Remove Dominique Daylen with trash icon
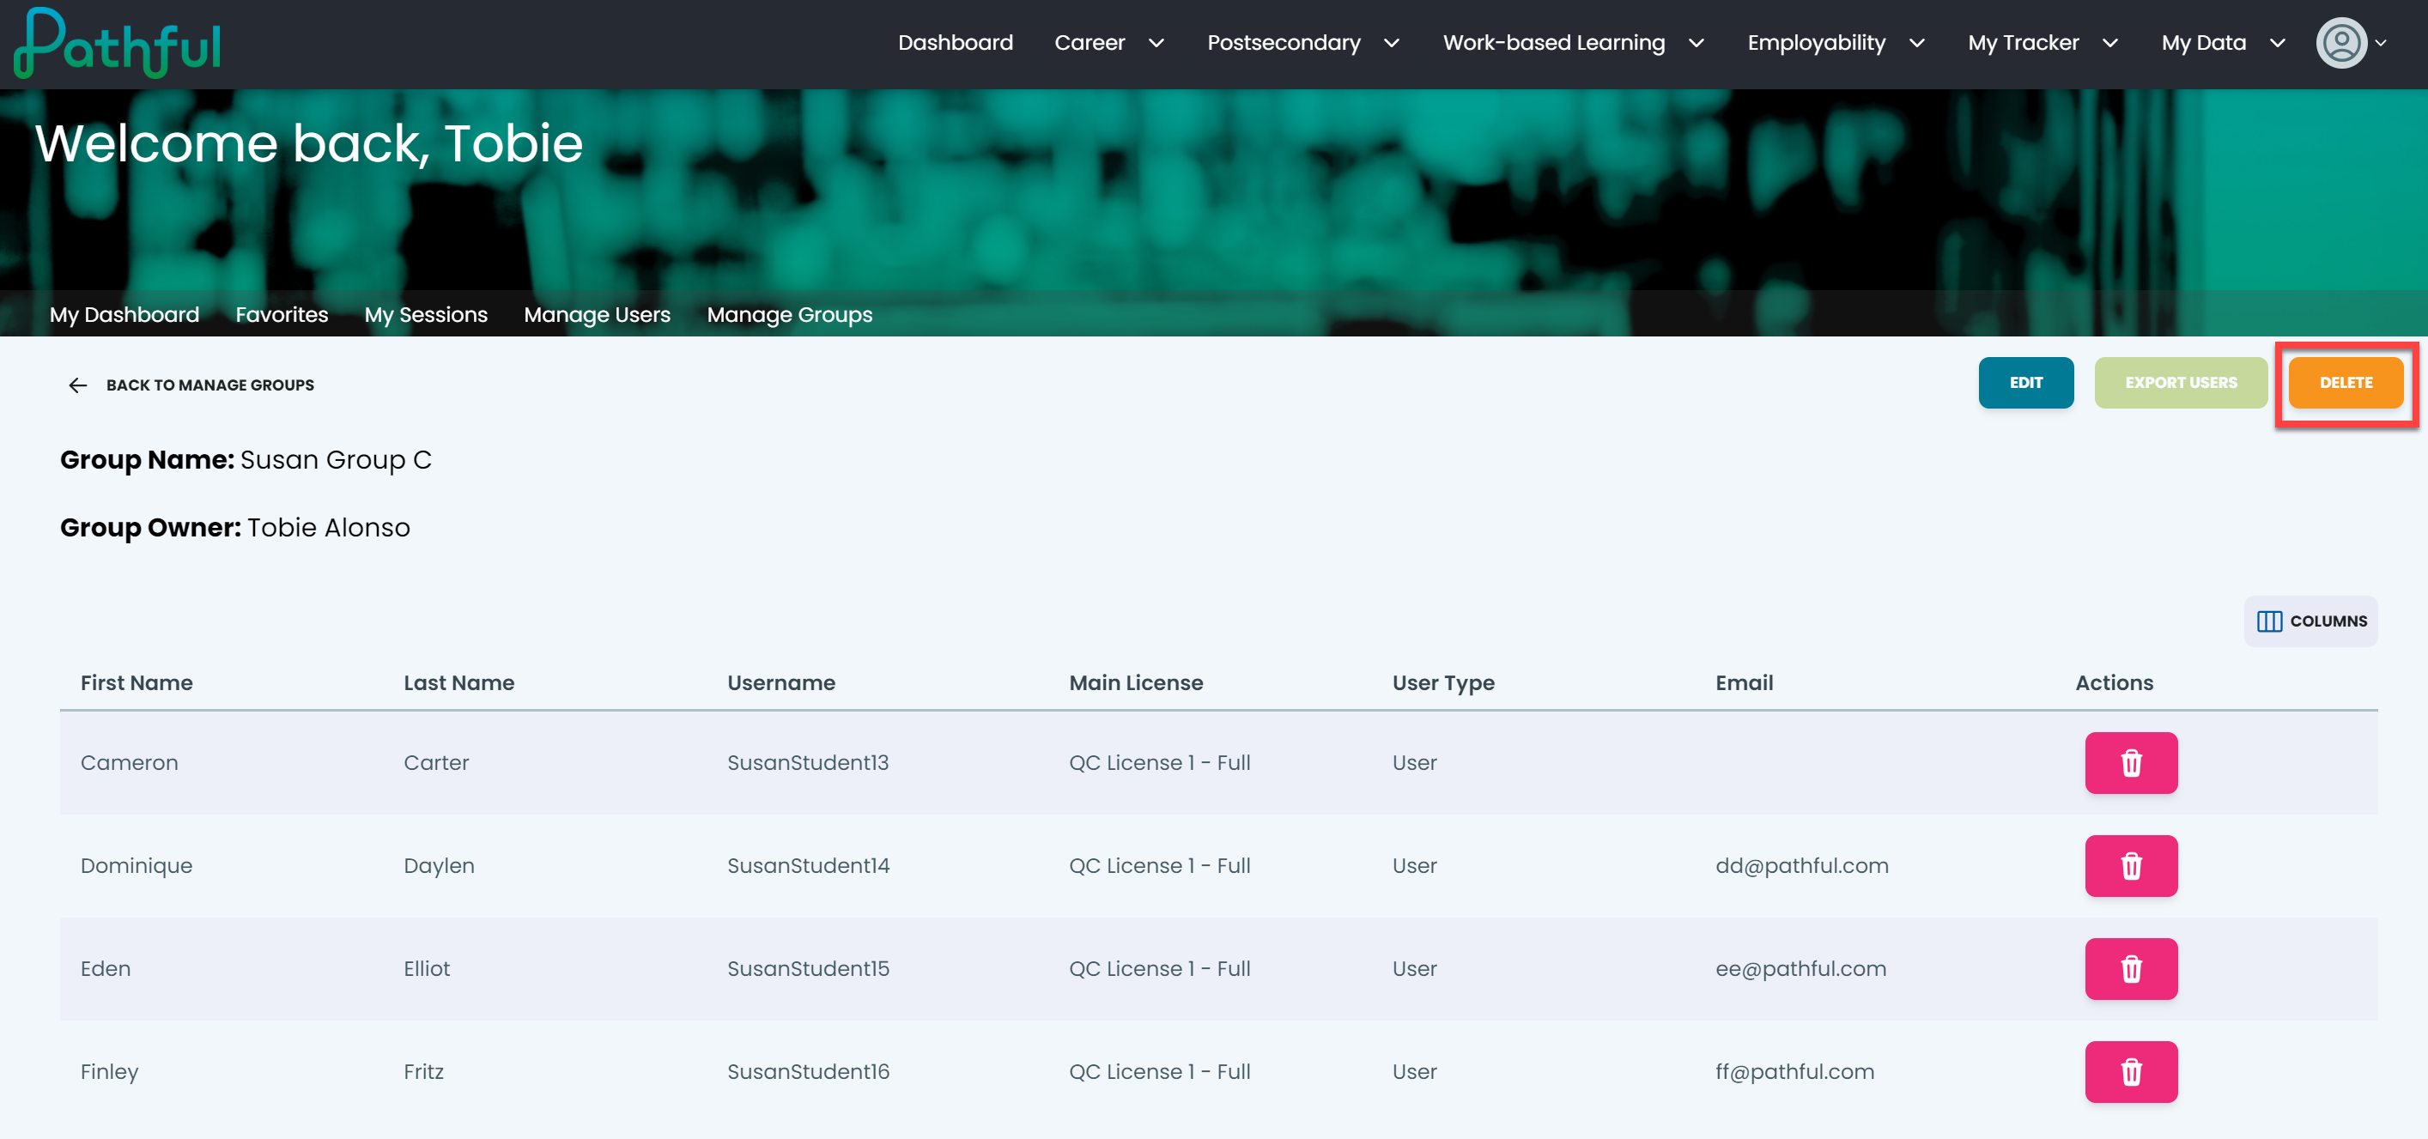Image resolution: width=2428 pixels, height=1139 pixels. coord(2130,865)
